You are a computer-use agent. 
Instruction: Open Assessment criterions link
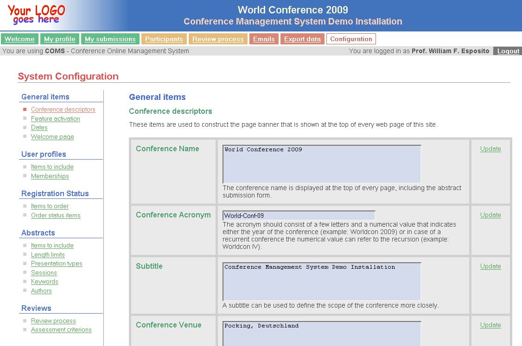[x=61, y=330]
